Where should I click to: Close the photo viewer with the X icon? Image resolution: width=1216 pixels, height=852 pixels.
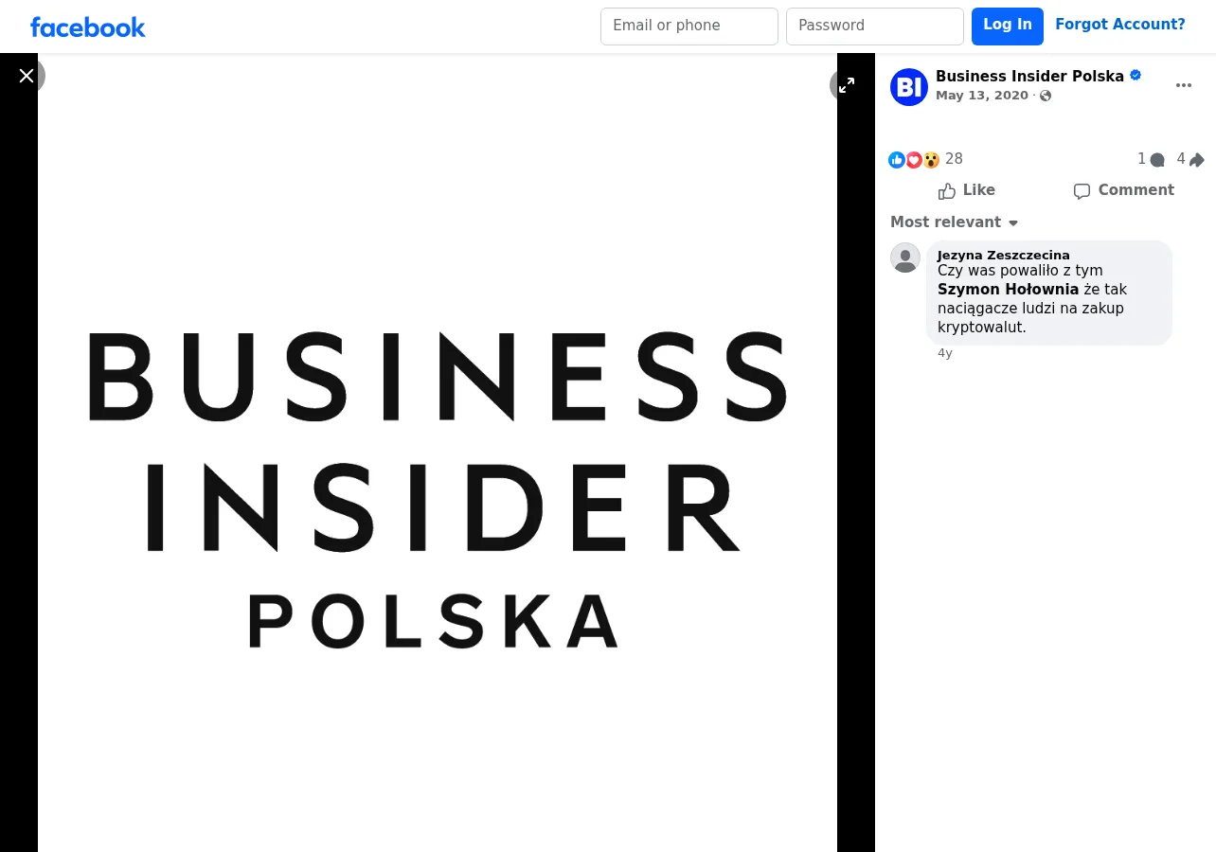pos(27,76)
